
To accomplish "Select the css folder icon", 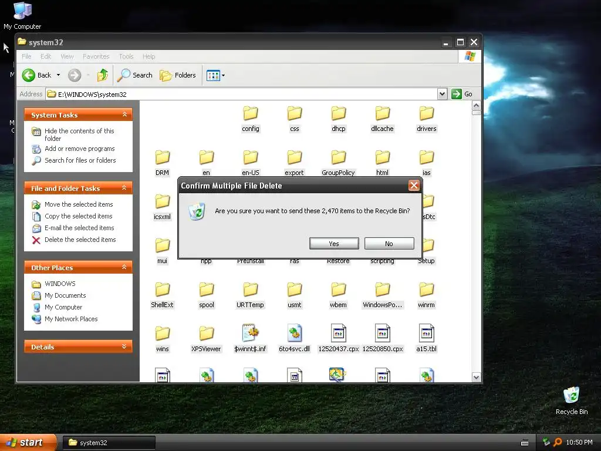I will pyautogui.click(x=295, y=113).
